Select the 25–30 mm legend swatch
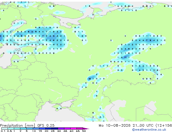 (x=55, y=128)
